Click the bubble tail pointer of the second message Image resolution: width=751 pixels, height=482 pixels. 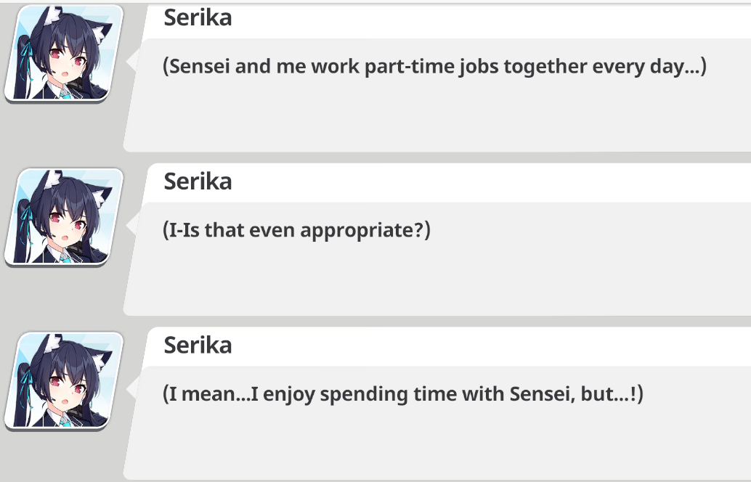click(x=133, y=226)
